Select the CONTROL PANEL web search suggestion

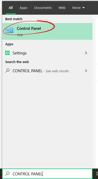point(47,71)
